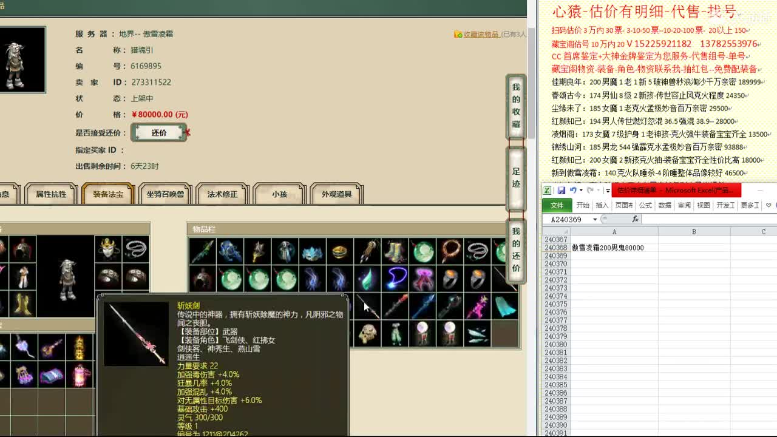Select row header 240370 in Excel

[x=556, y=264]
